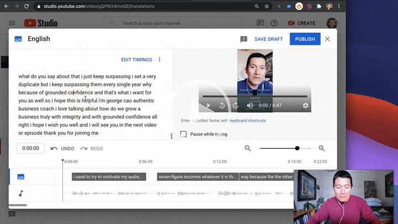Click the transcript text scrollbar
The height and width of the screenshot is (224, 398).
tap(171, 136)
